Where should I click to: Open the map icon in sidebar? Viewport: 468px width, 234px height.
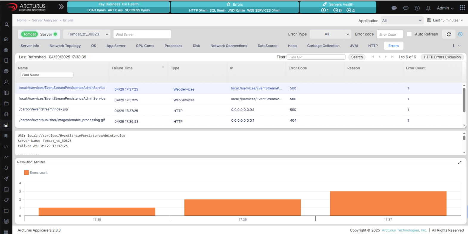[6, 93]
